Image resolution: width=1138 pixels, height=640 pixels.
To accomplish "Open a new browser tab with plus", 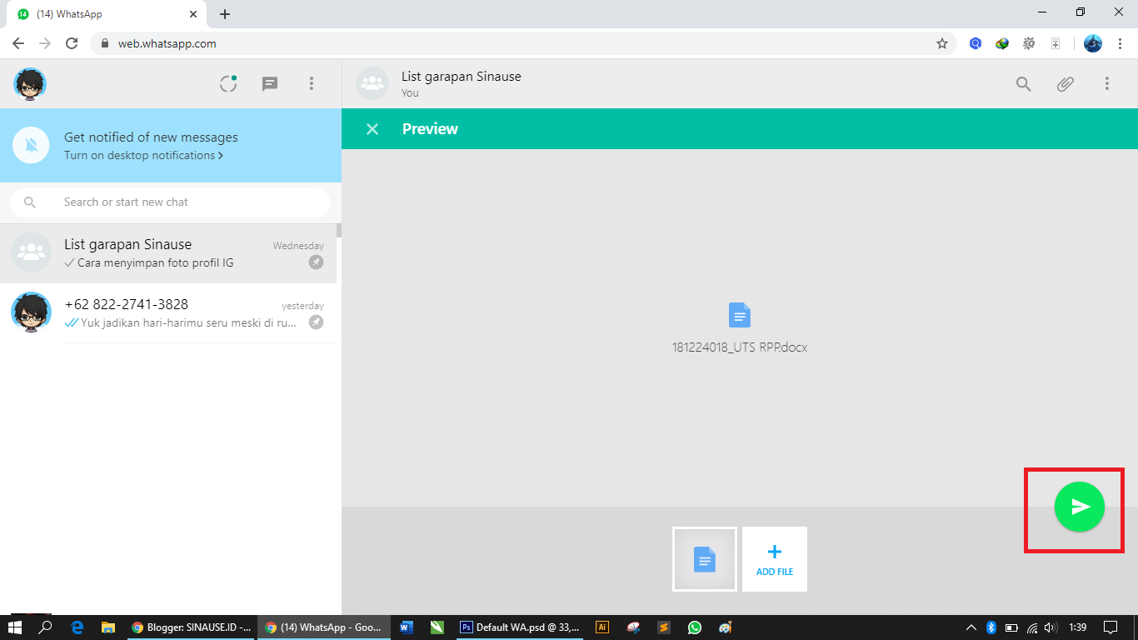I will point(225,14).
